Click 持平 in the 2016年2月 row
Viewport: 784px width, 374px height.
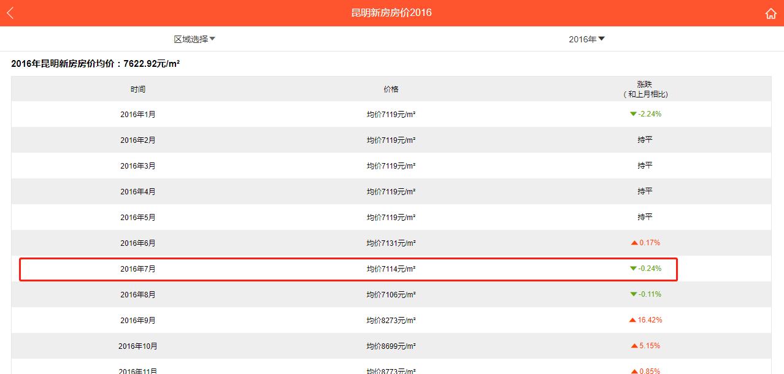pyautogui.click(x=645, y=140)
